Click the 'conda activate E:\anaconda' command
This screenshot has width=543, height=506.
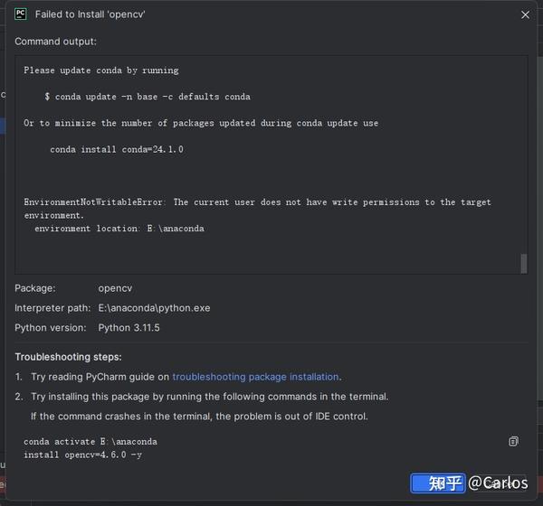(x=90, y=442)
